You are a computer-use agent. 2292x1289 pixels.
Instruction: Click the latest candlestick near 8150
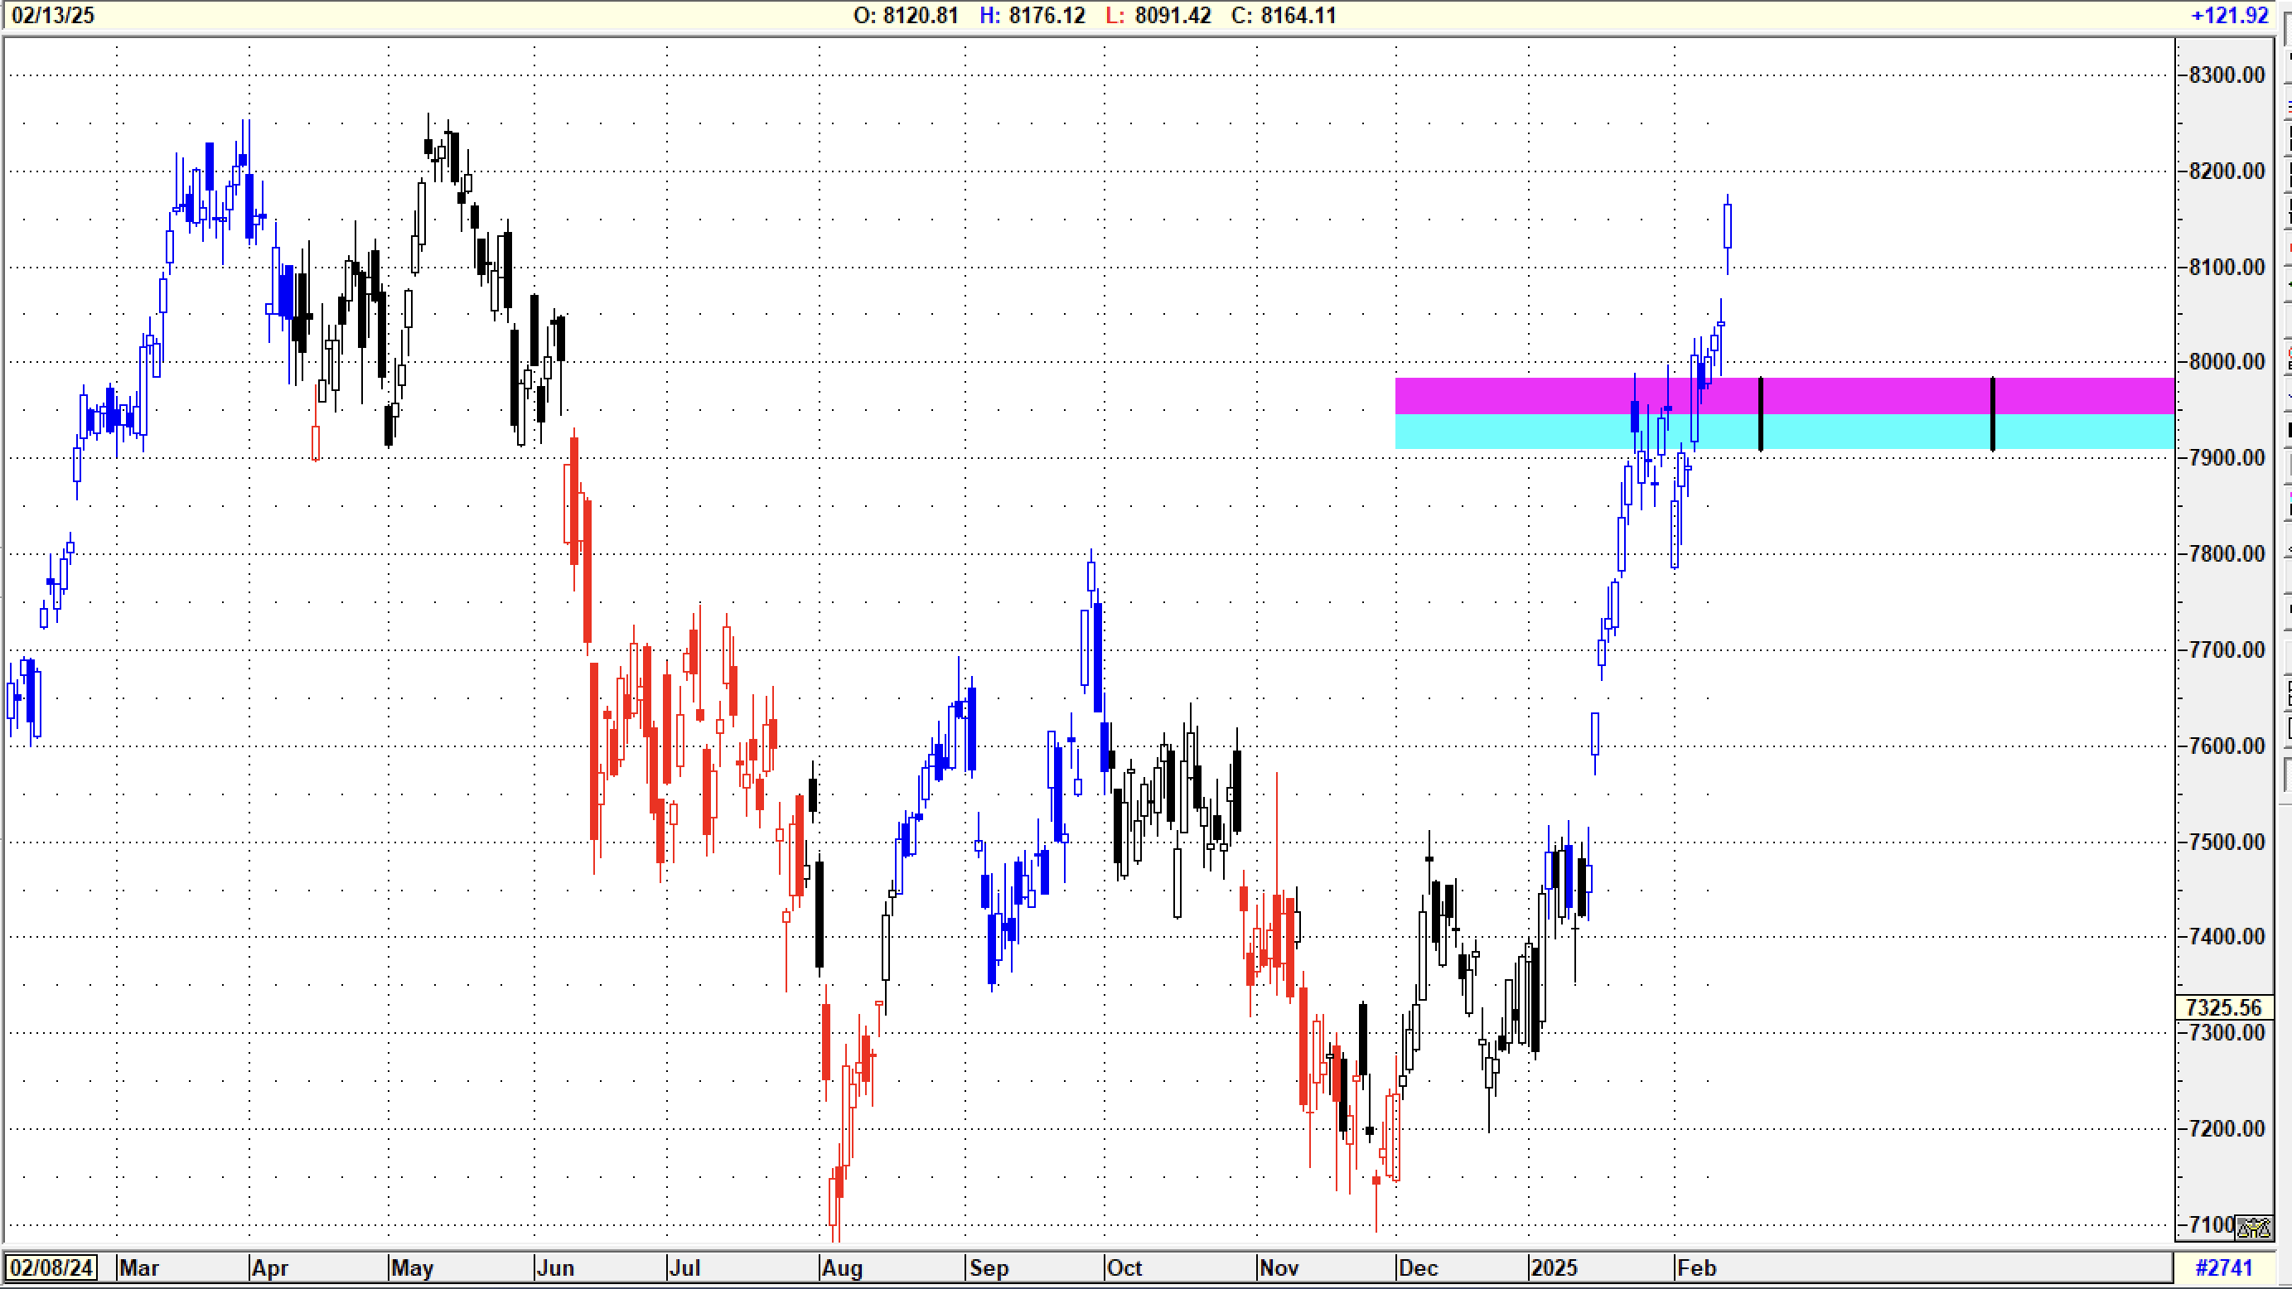tap(1727, 227)
